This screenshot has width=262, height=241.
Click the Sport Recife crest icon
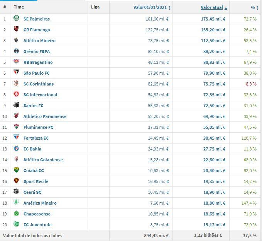point(16,181)
